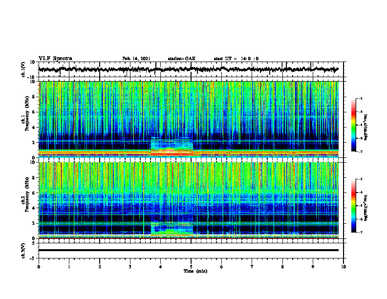The height and width of the screenshot is (299, 387).
Task: Click time-axis tick label "7"
Action: point(252,267)
